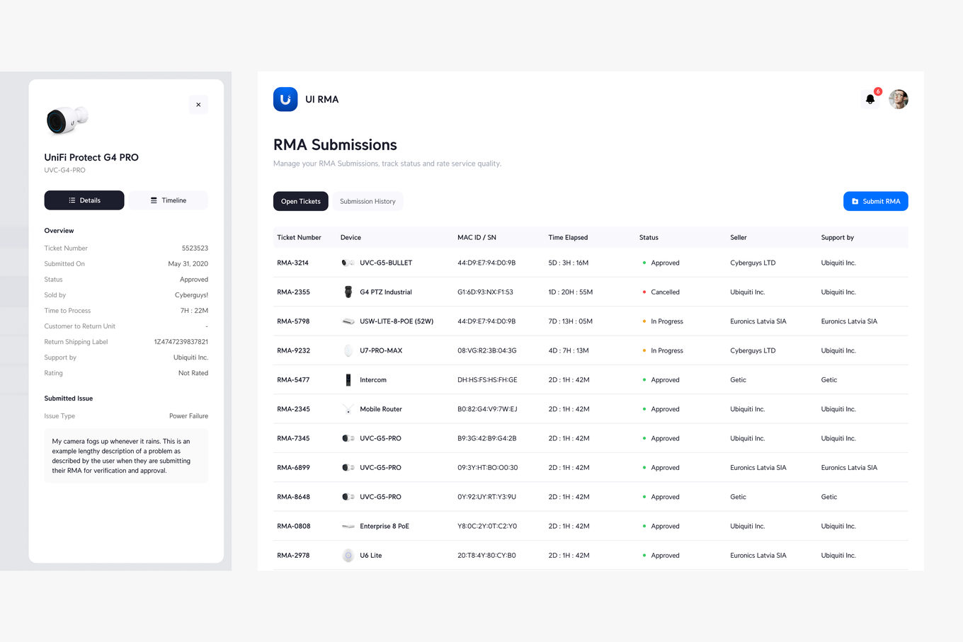Click seller Cyberguys LTD in row RMA-3214
Viewport: 963px width, 642px height.
pyautogui.click(x=753, y=263)
